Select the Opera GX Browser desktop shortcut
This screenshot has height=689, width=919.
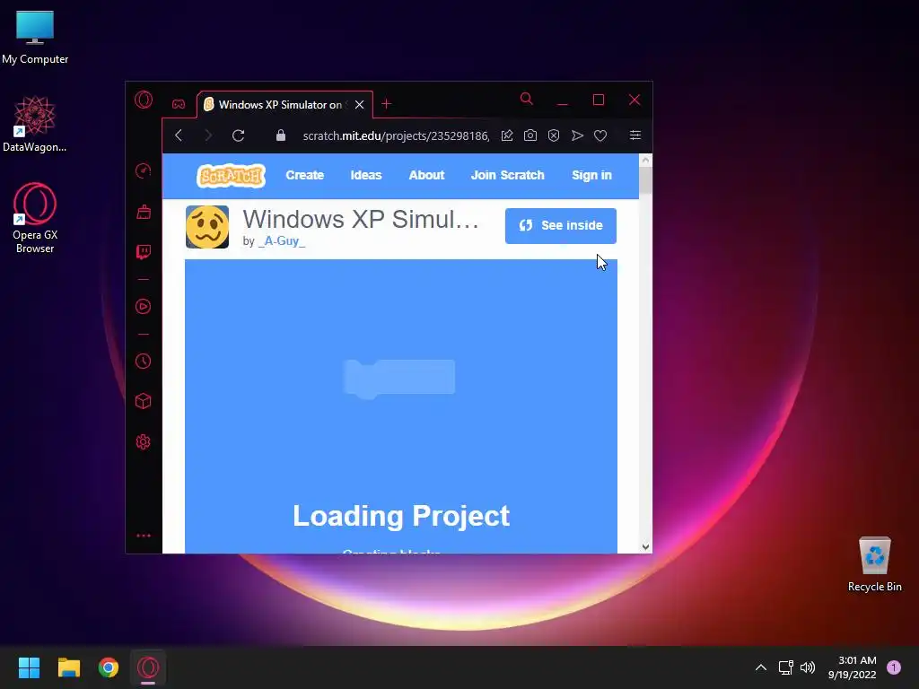point(35,218)
